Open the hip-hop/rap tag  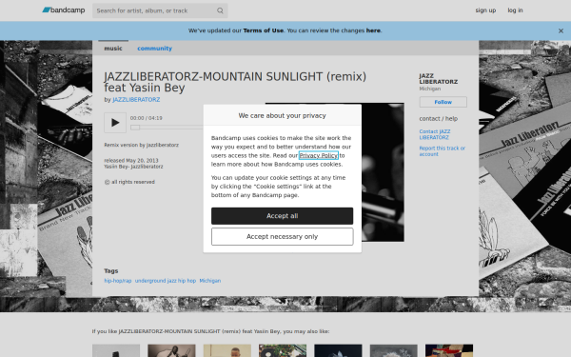coord(118,281)
